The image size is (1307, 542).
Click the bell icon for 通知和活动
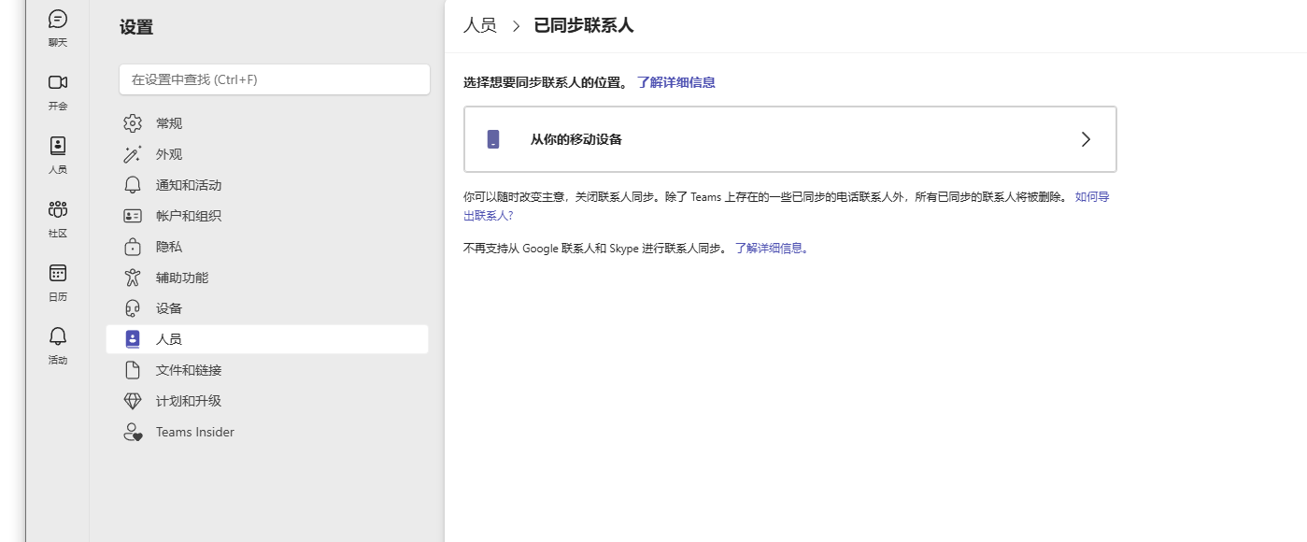pyautogui.click(x=133, y=185)
